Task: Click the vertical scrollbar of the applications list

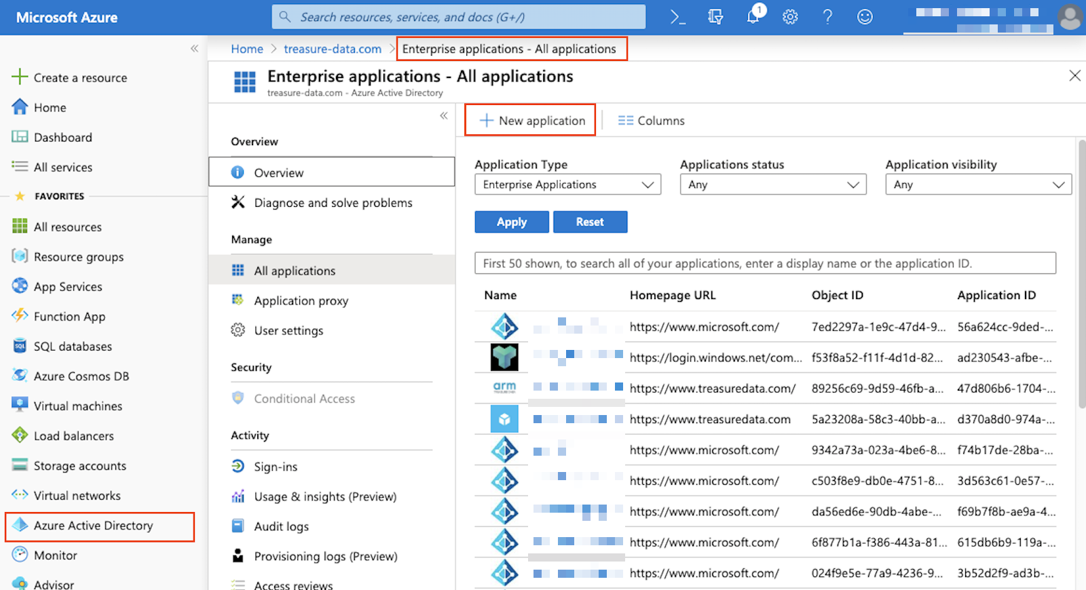Action: click(x=1081, y=271)
